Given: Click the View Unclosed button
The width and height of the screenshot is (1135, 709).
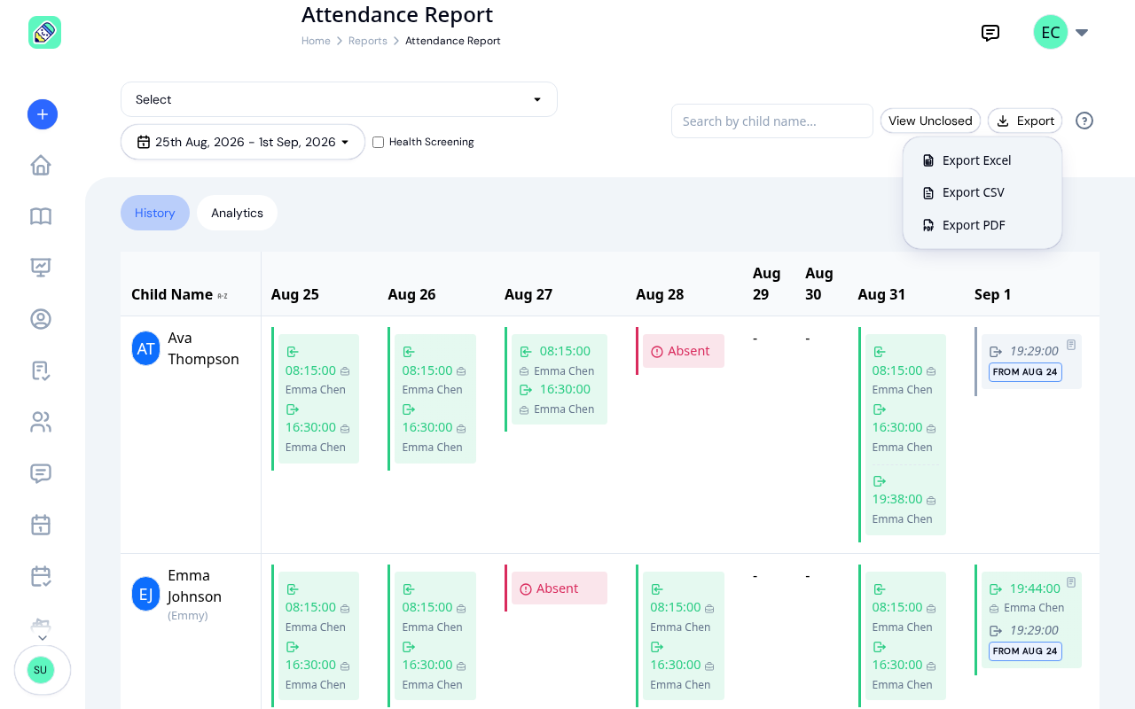Looking at the screenshot, I should point(930,121).
